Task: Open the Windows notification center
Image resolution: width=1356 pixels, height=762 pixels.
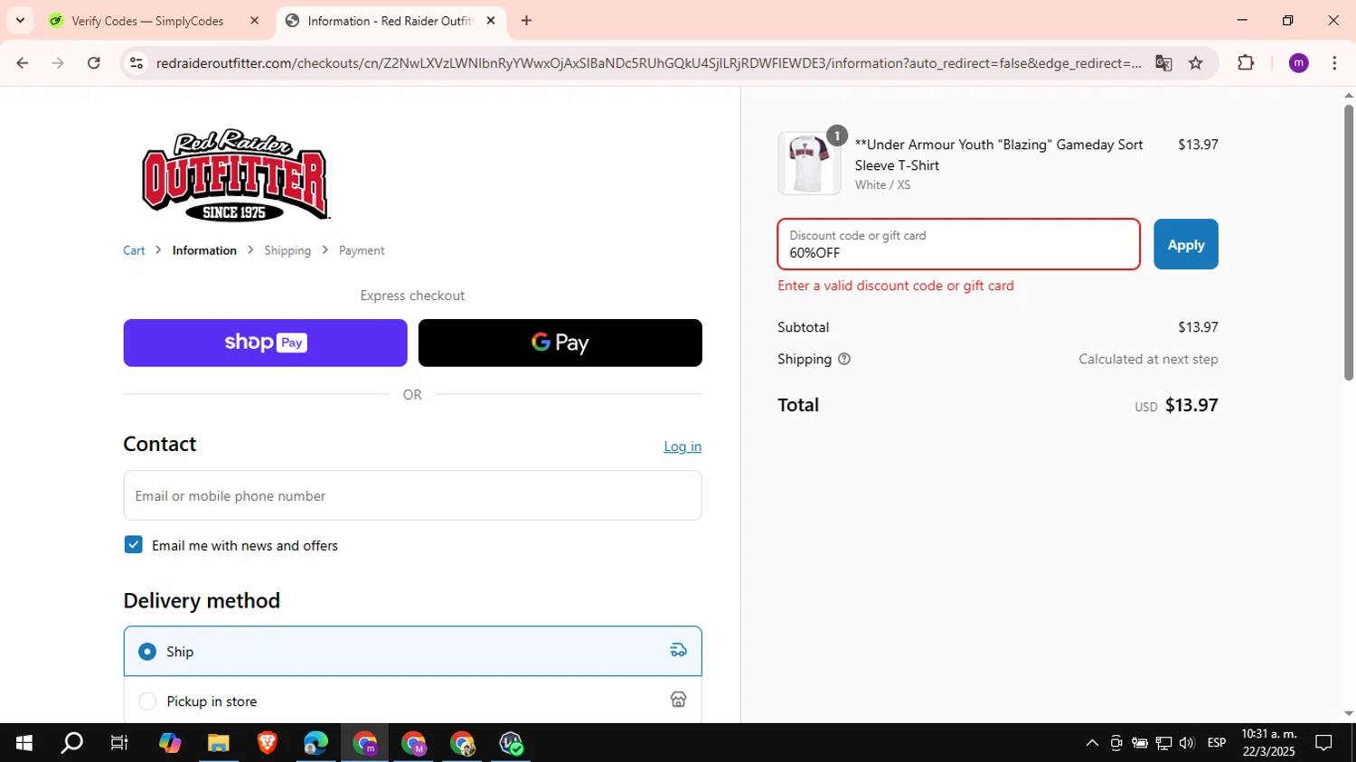Action: point(1323,743)
